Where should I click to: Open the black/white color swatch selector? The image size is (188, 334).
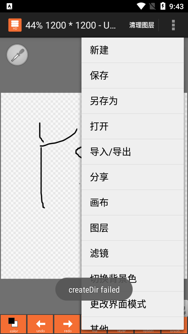(14, 324)
